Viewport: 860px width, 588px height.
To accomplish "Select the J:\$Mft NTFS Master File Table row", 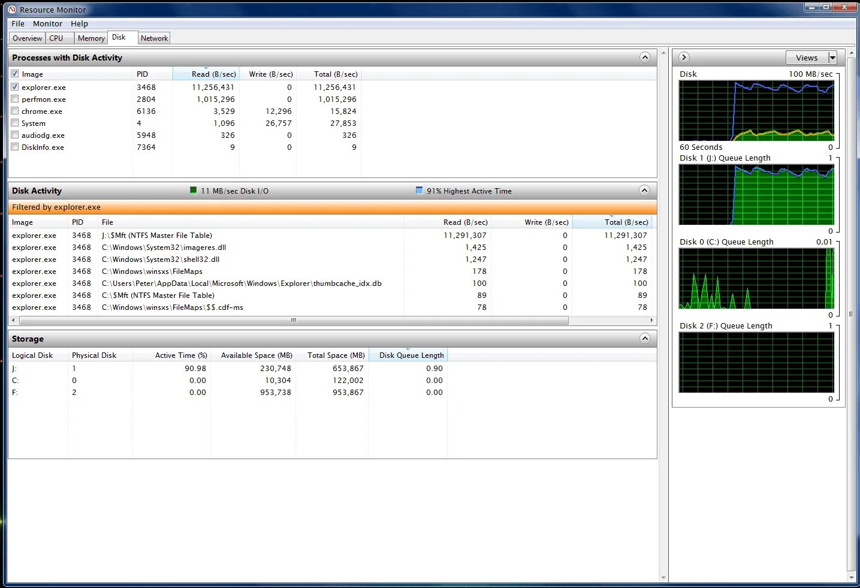I will click(330, 235).
